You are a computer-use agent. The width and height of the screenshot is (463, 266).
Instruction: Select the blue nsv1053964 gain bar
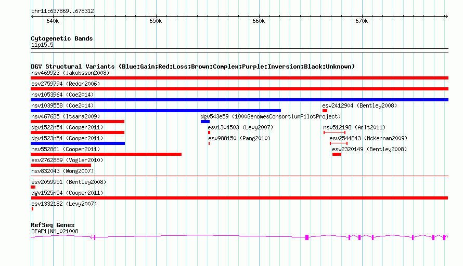pyautogui.click(x=239, y=100)
